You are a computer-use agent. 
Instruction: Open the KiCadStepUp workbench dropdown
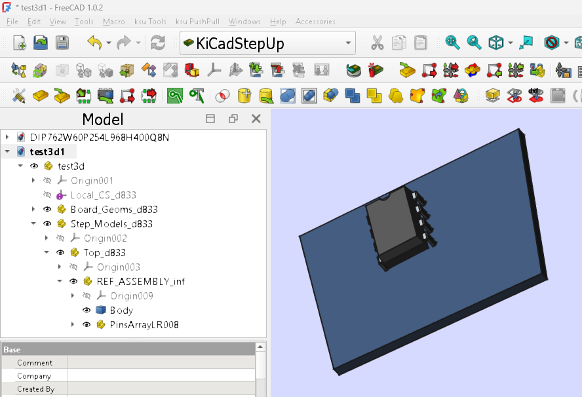point(267,44)
